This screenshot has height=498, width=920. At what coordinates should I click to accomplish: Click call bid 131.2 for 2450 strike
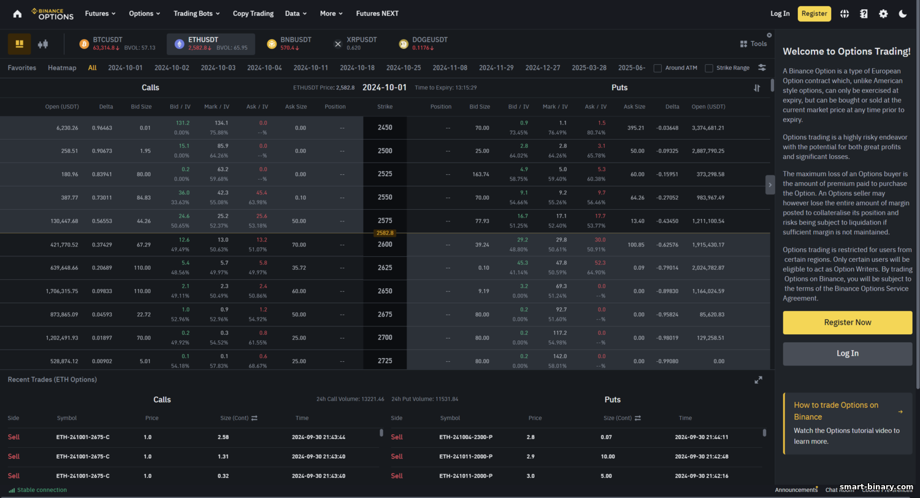(183, 123)
